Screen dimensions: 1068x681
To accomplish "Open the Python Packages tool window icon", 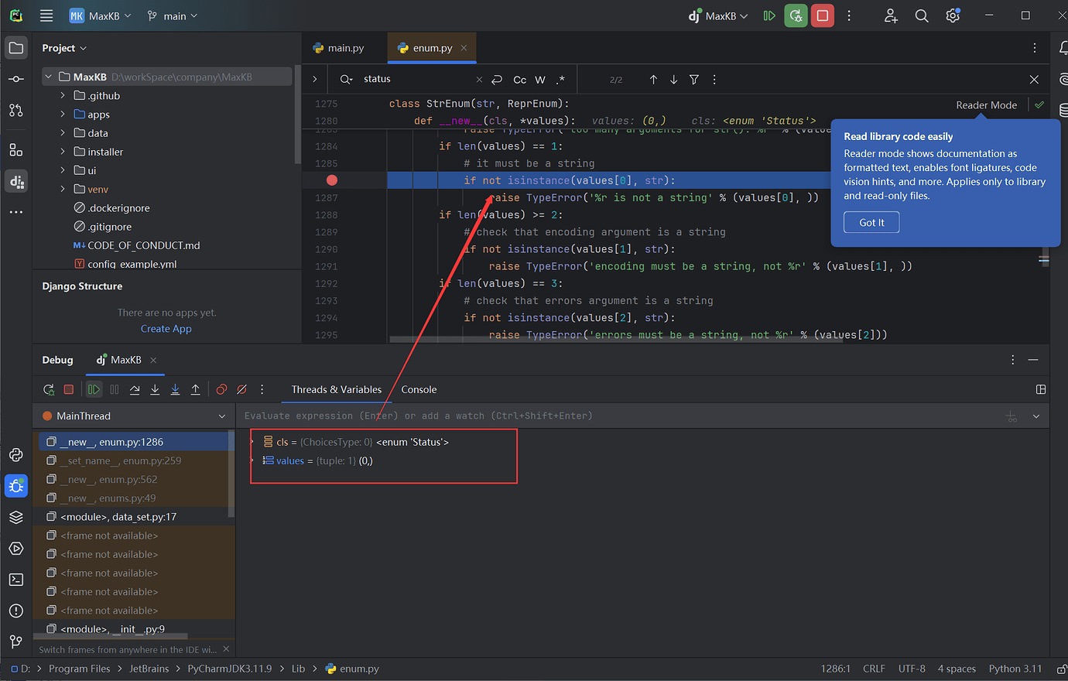I will click(x=16, y=455).
